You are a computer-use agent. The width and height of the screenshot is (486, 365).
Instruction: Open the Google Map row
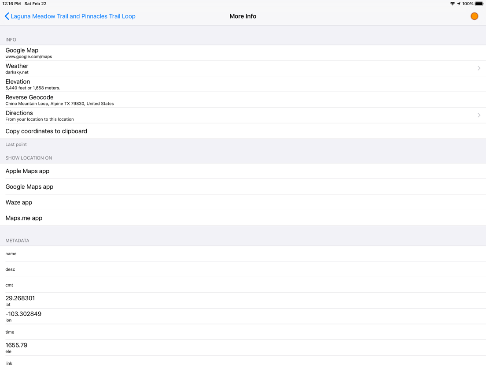243,53
